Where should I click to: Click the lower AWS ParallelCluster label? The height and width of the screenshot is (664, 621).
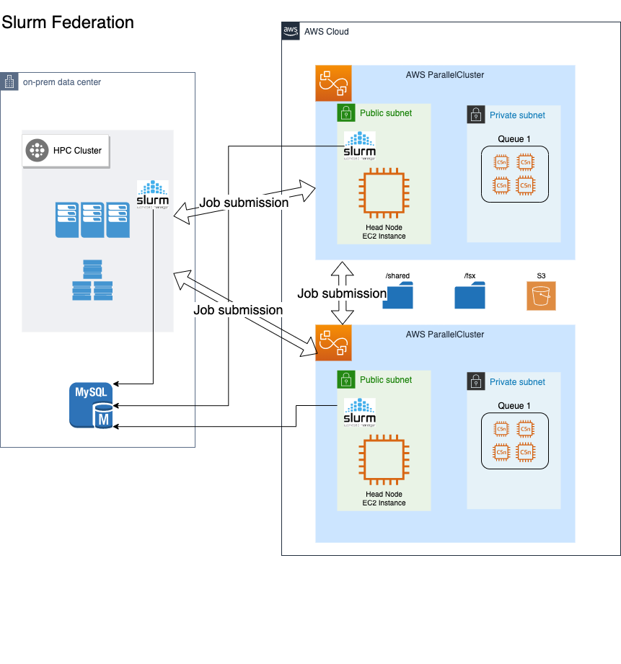pyautogui.click(x=445, y=334)
